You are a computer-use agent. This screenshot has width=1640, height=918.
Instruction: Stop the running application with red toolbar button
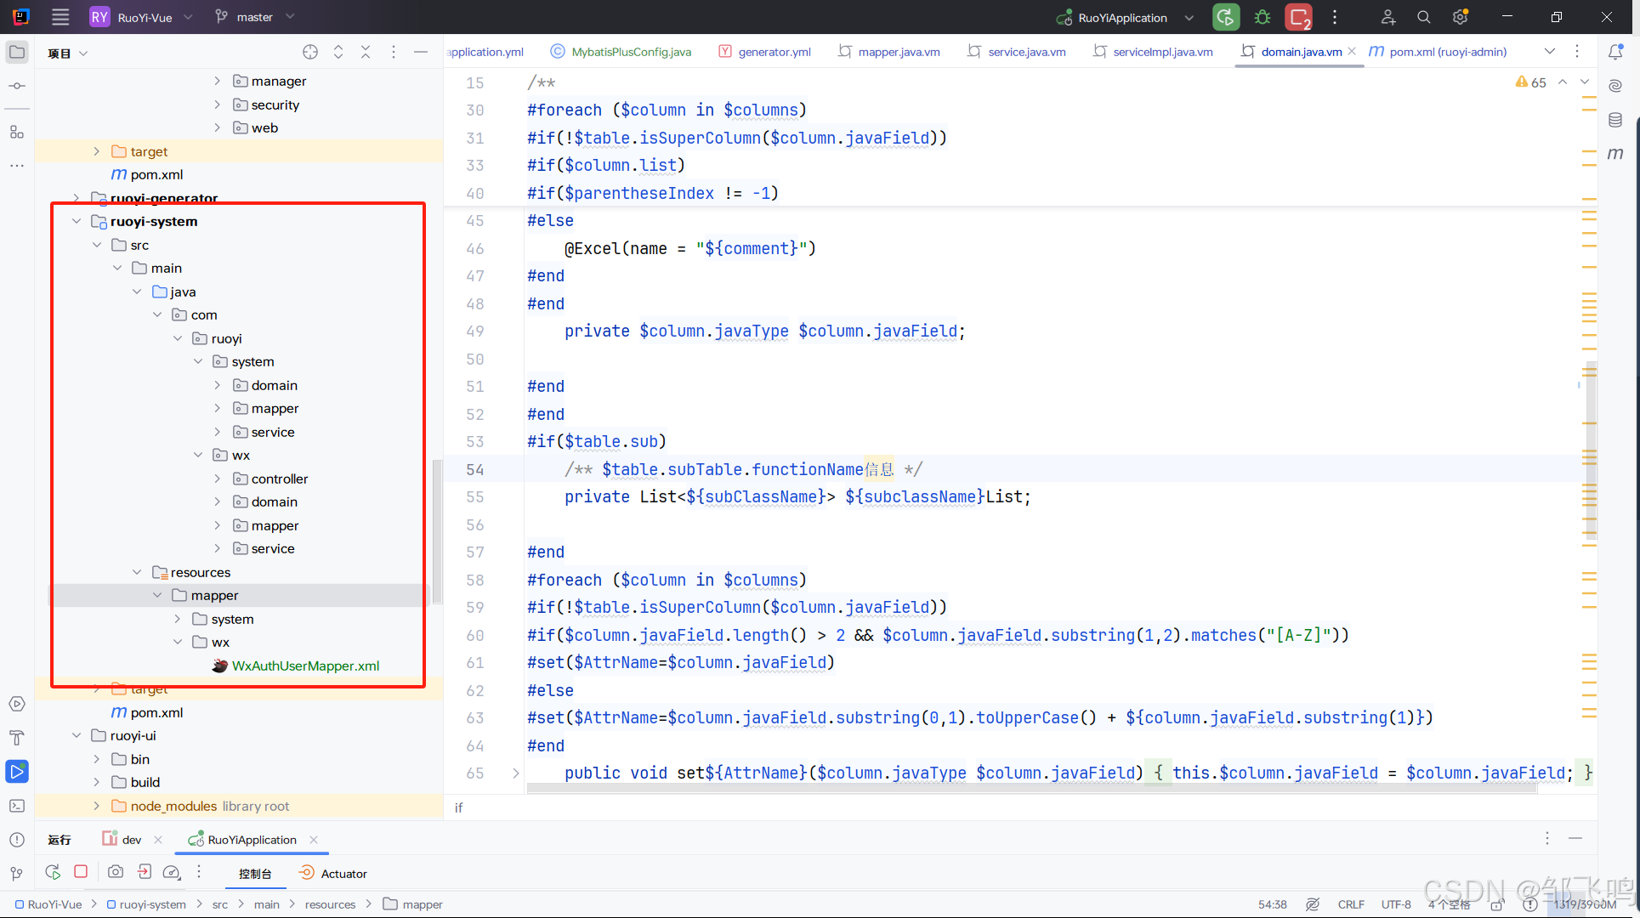[1298, 17]
